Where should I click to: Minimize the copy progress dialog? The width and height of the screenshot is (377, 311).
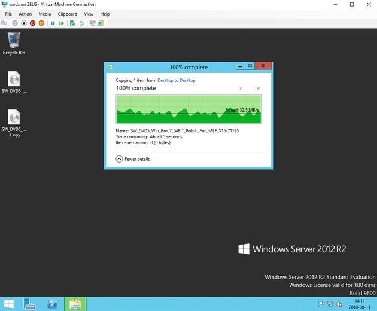[x=240, y=66]
